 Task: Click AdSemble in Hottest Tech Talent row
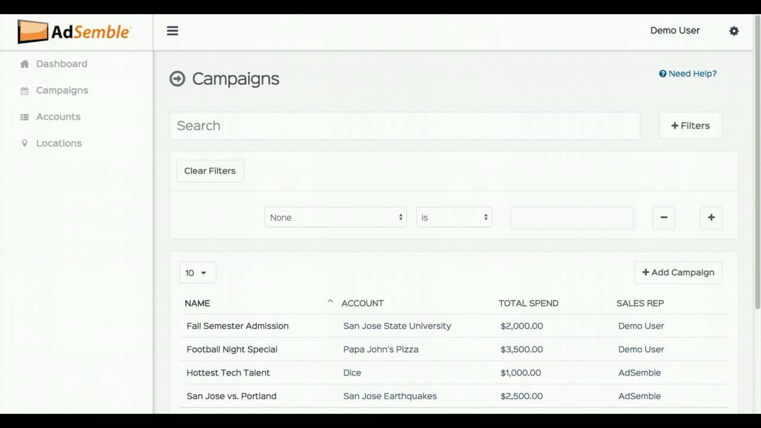pos(640,373)
